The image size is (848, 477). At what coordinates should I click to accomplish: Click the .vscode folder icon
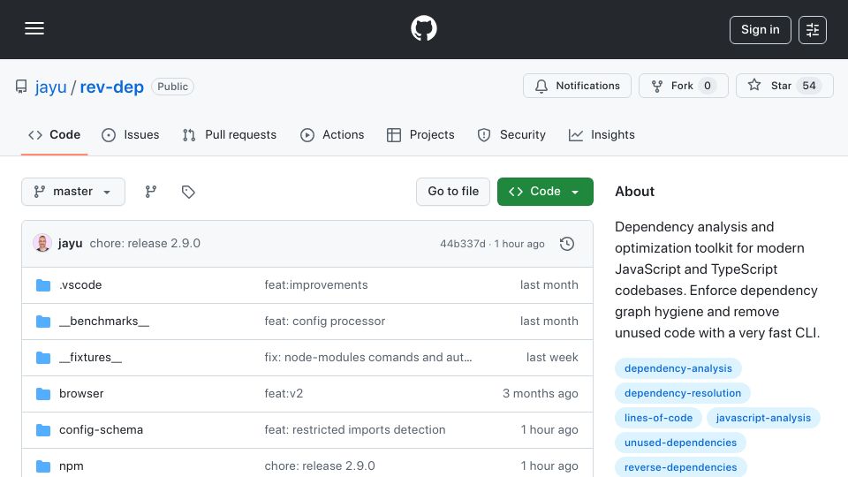43,285
